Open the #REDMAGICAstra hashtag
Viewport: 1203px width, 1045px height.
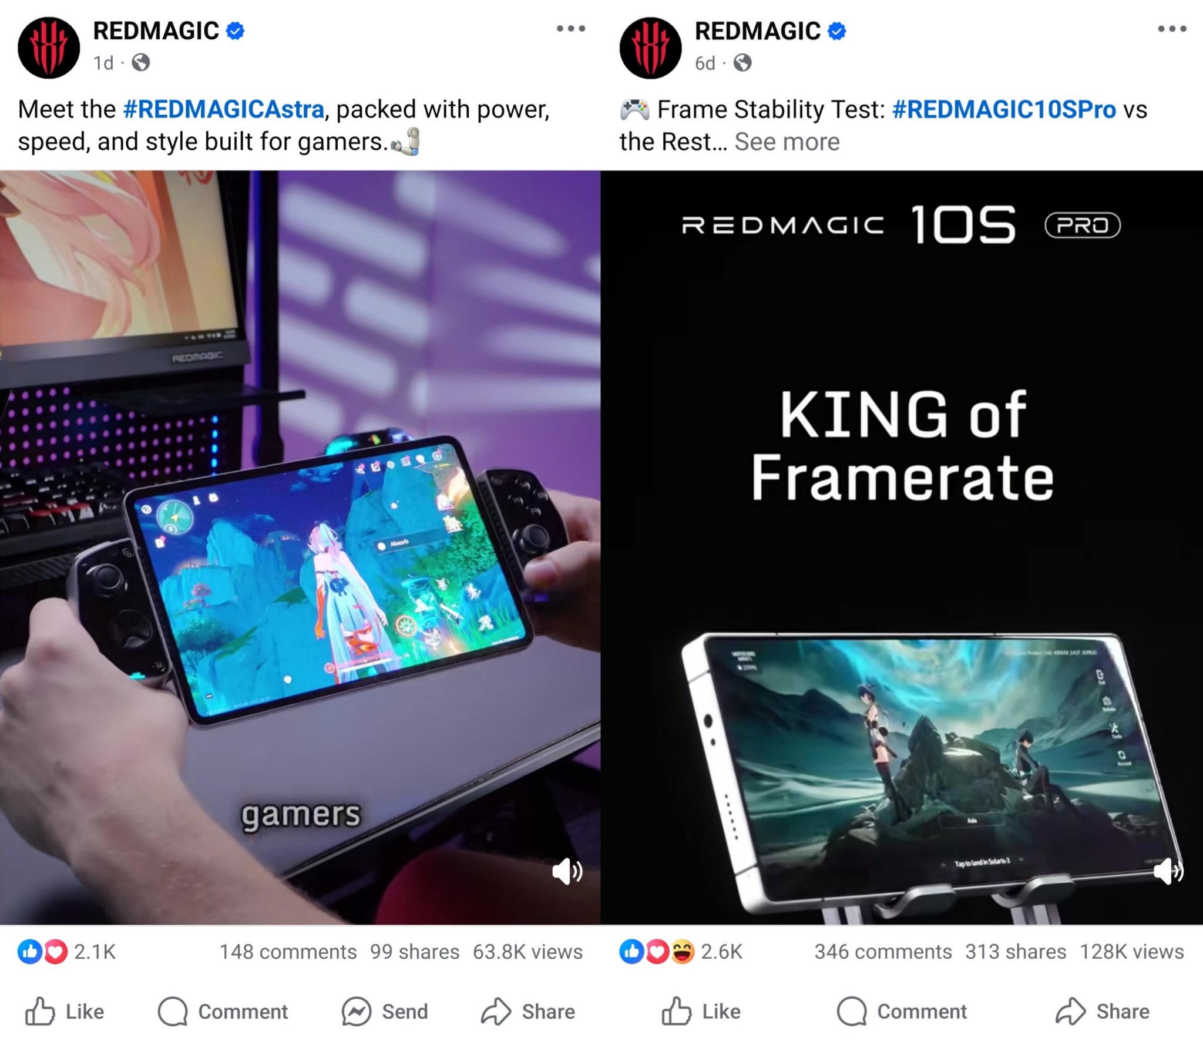tap(224, 109)
